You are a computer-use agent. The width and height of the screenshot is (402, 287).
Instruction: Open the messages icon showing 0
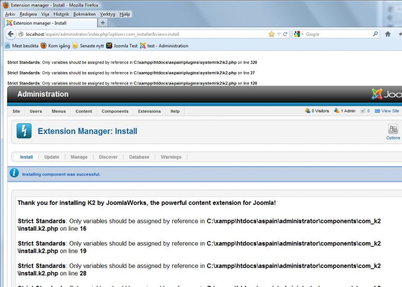pos(365,111)
